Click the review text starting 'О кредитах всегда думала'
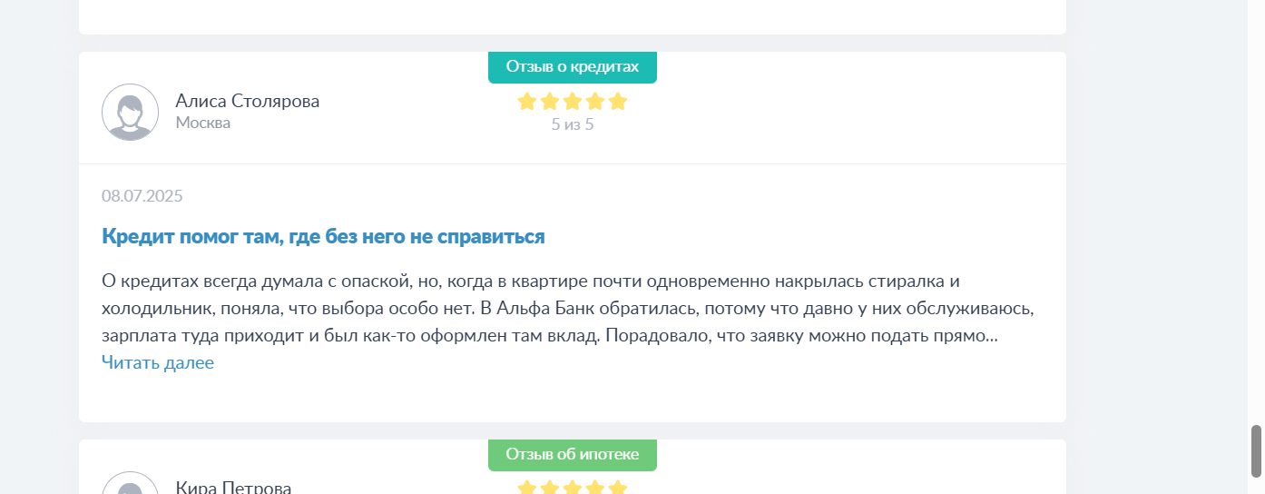The height and width of the screenshot is (494, 1265). click(568, 308)
